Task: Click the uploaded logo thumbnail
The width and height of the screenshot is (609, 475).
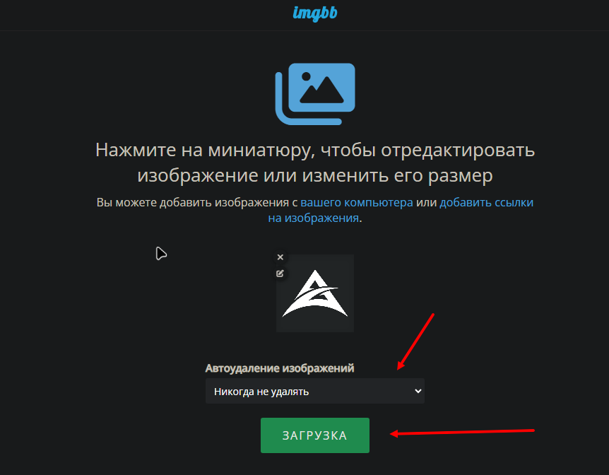Action: tap(315, 293)
